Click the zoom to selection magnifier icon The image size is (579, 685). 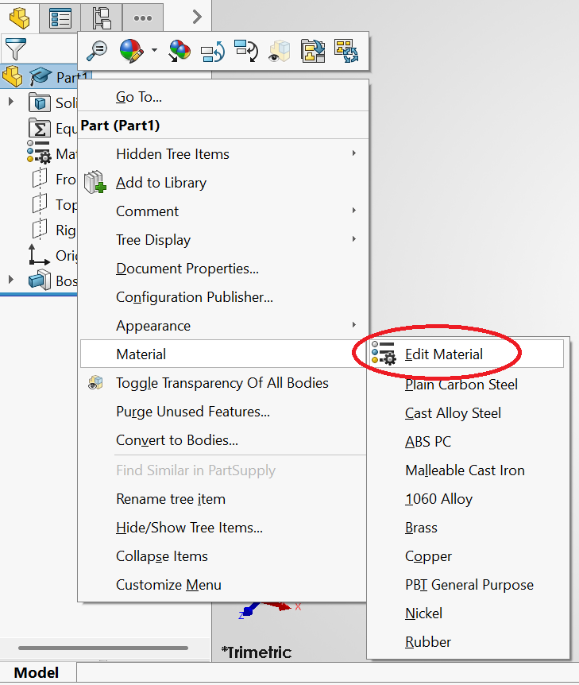(x=97, y=51)
